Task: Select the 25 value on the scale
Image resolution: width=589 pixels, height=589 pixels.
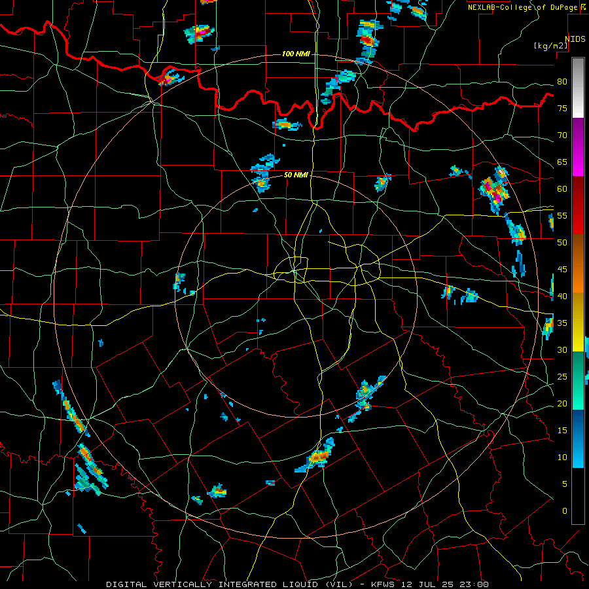Action: point(562,376)
